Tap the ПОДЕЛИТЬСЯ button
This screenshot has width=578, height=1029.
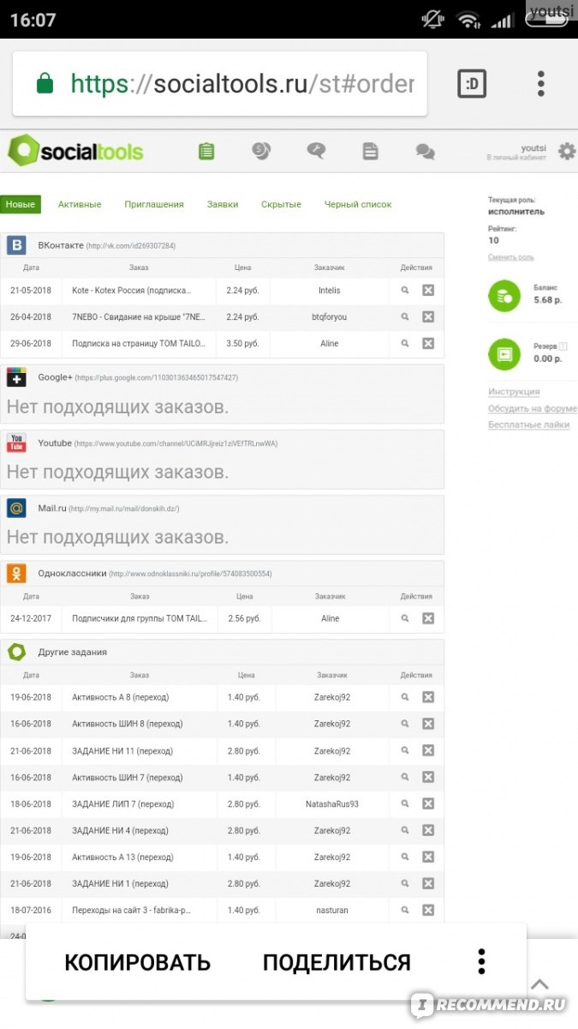tap(337, 962)
